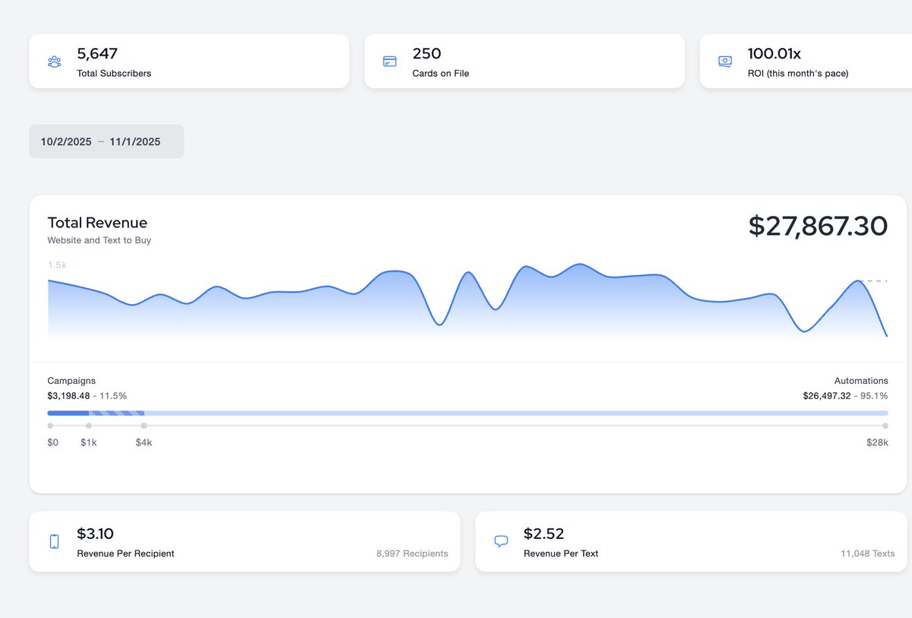Click the light blue Automations segment of bar
912x618 pixels.
pos(516,414)
